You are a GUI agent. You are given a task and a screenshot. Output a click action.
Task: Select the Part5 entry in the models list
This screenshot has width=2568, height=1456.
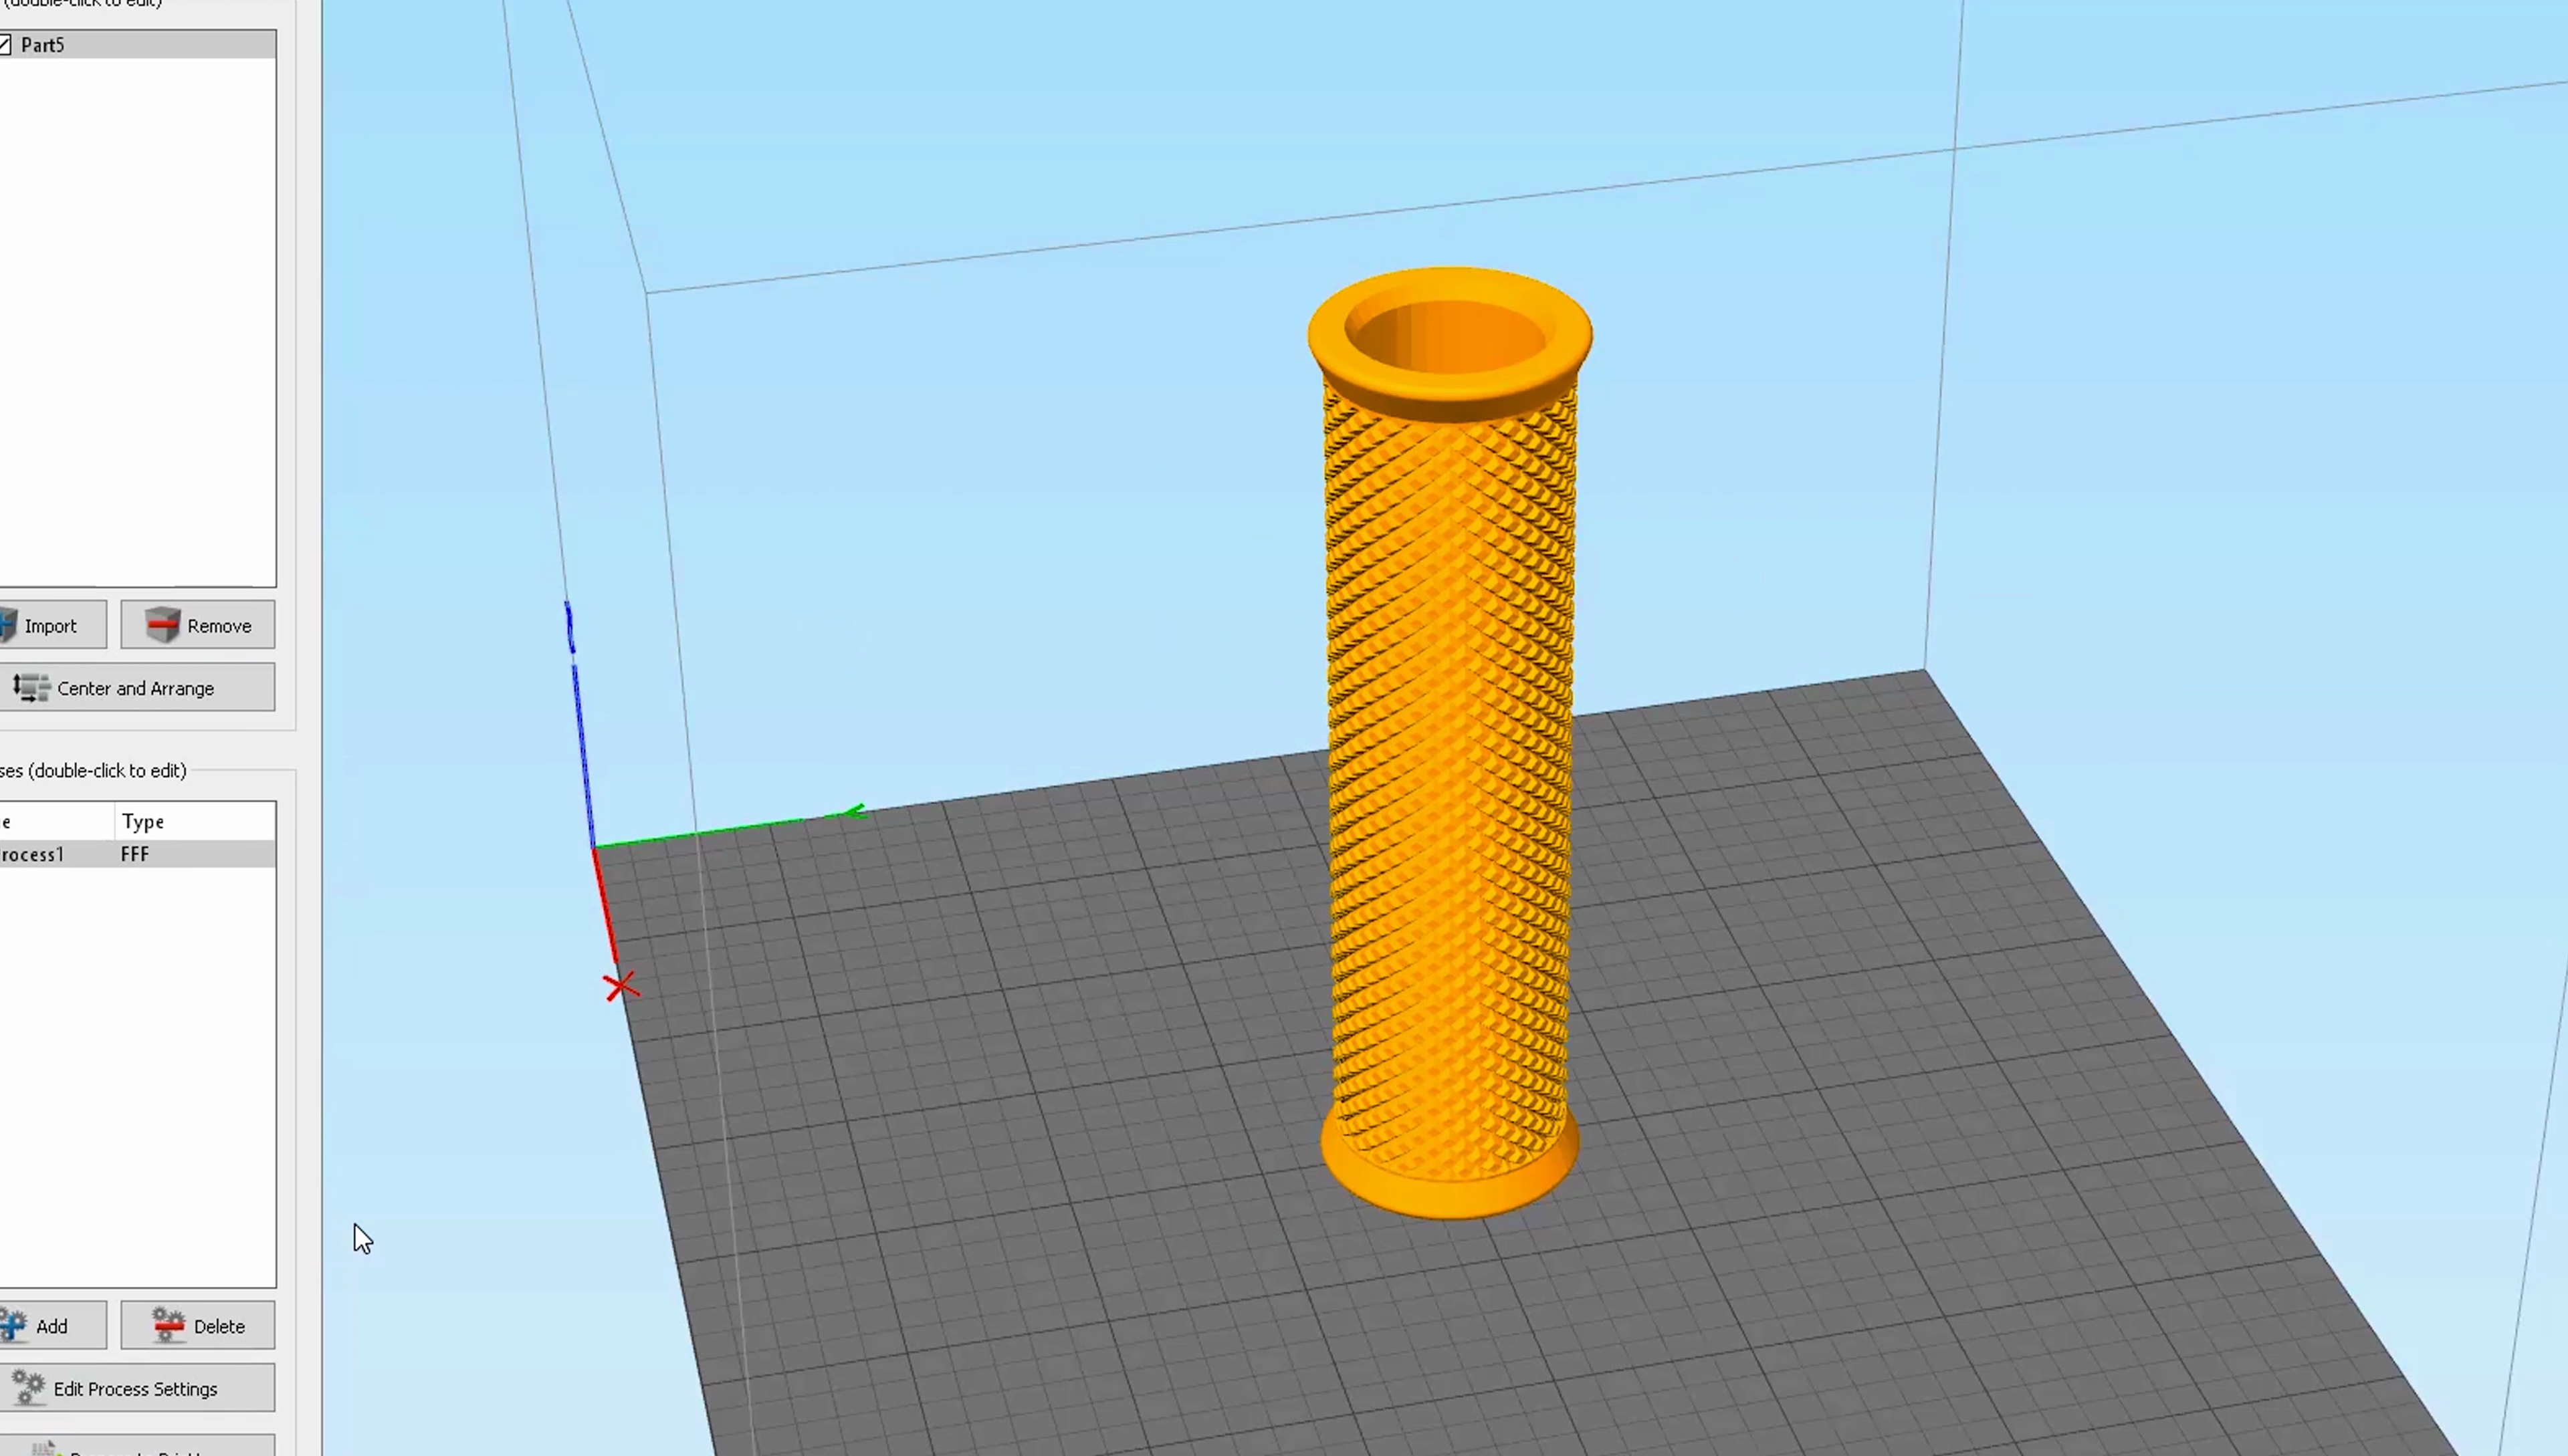[x=42, y=44]
